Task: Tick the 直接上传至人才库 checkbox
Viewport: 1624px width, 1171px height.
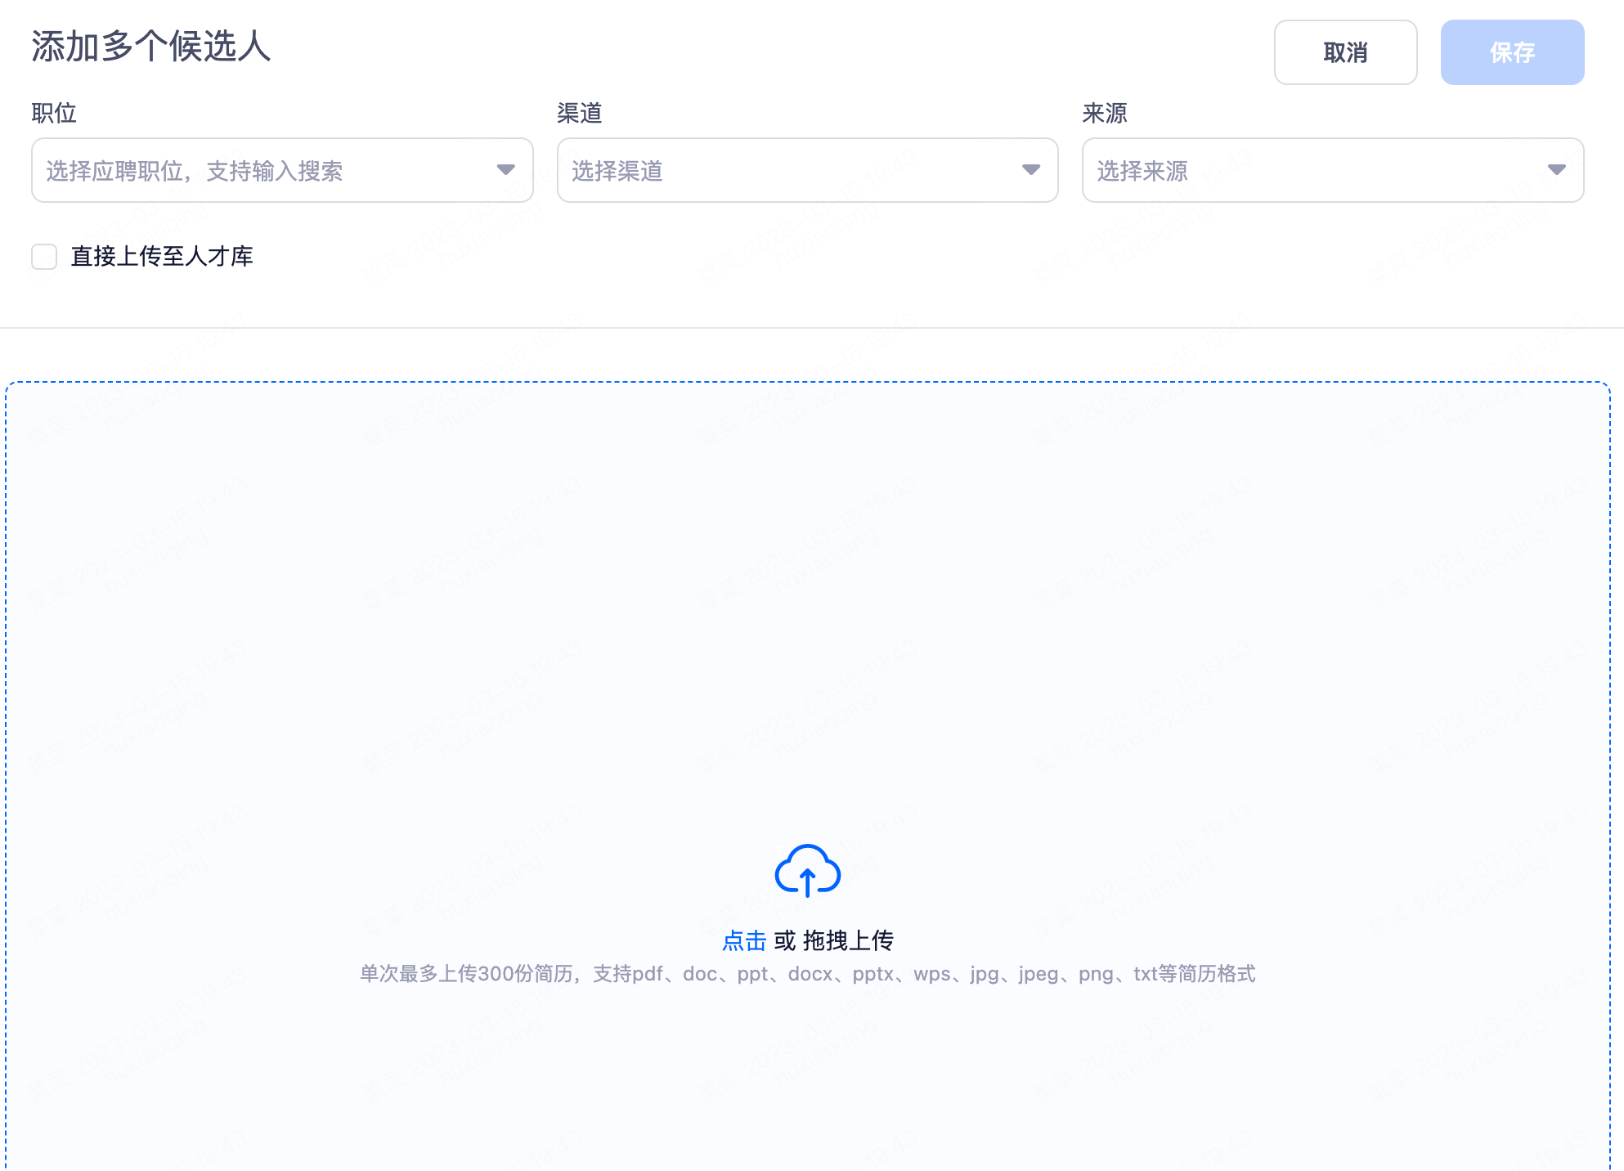Action: [44, 257]
